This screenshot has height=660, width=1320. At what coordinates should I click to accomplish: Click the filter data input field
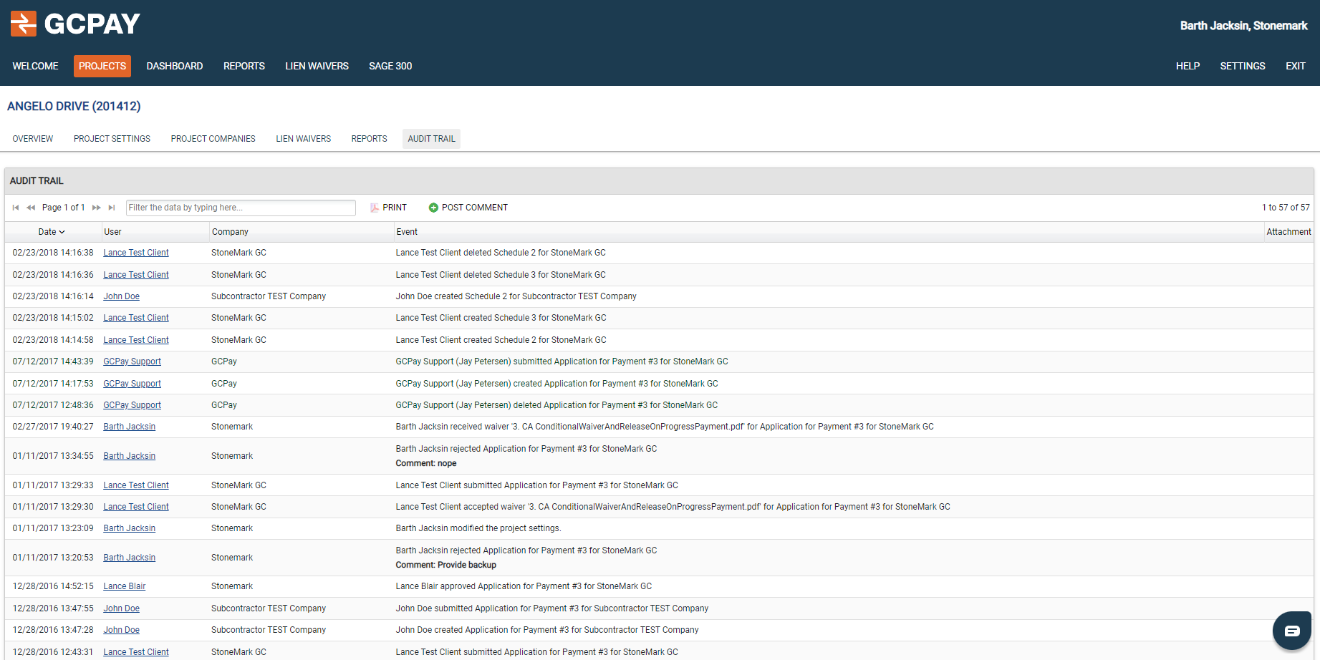241,208
